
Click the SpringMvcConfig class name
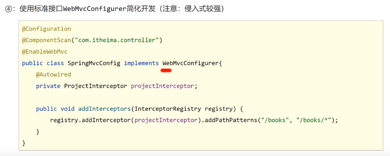coord(94,63)
